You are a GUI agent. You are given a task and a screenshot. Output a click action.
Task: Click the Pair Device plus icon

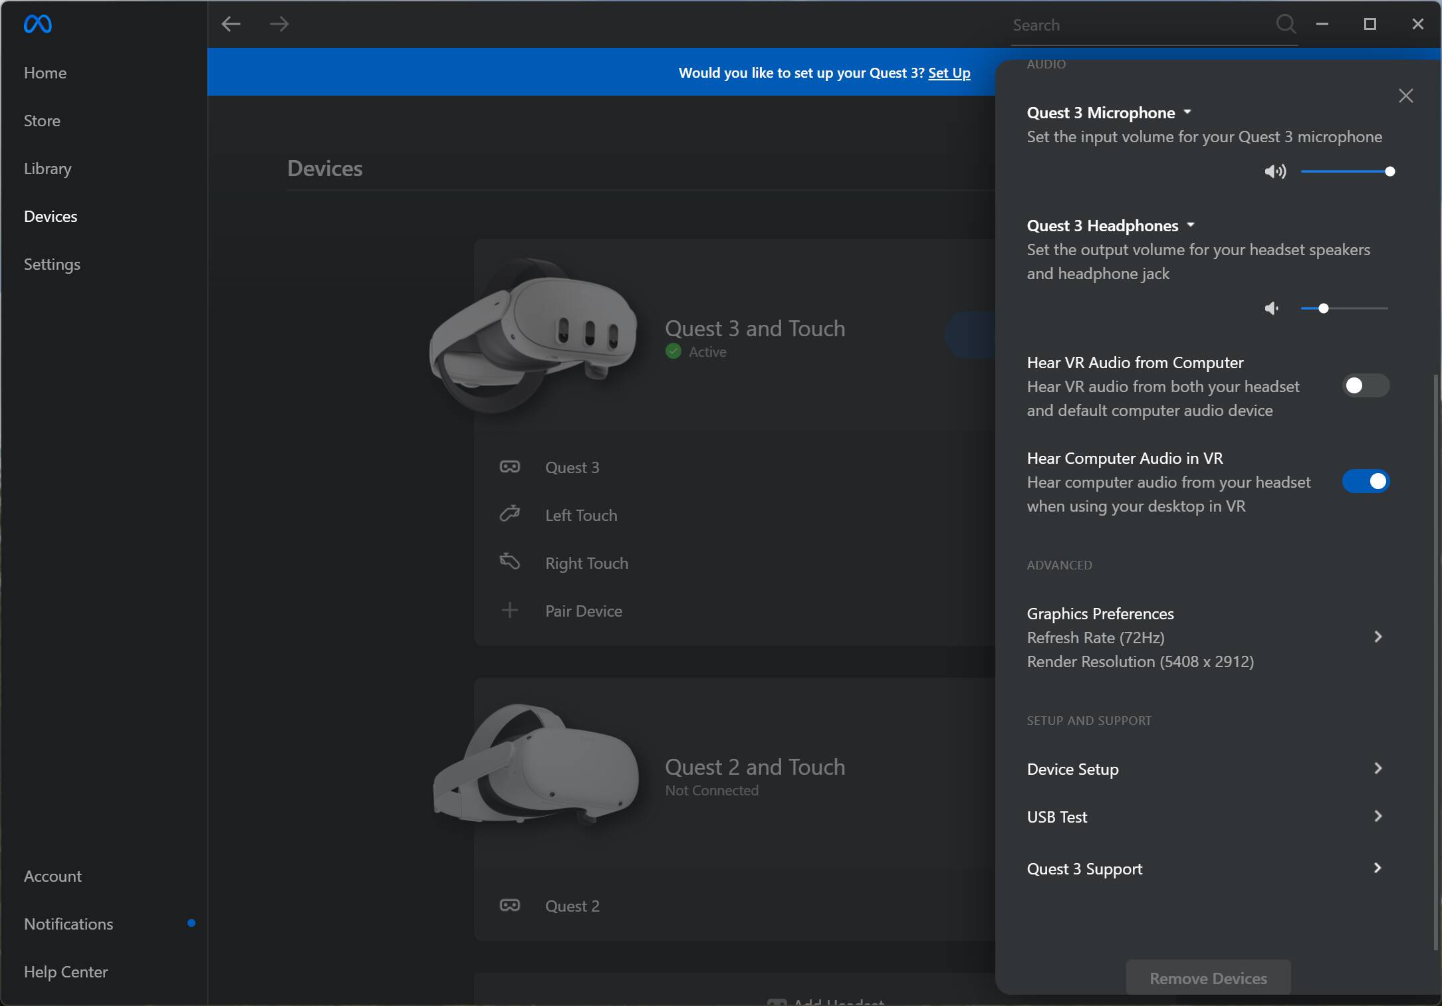510,610
